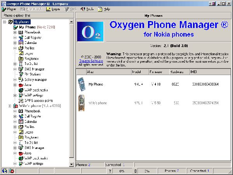
Task: Click WAP settings icon under My Phone
Action: click(x=21, y=95)
